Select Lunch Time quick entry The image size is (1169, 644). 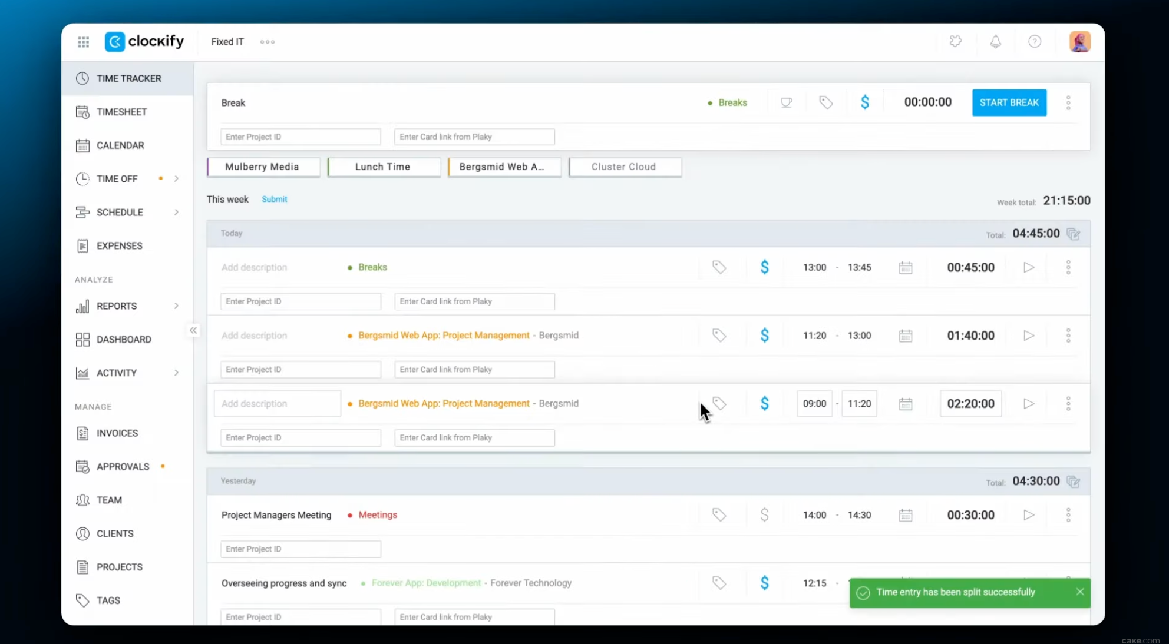coord(384,167)
